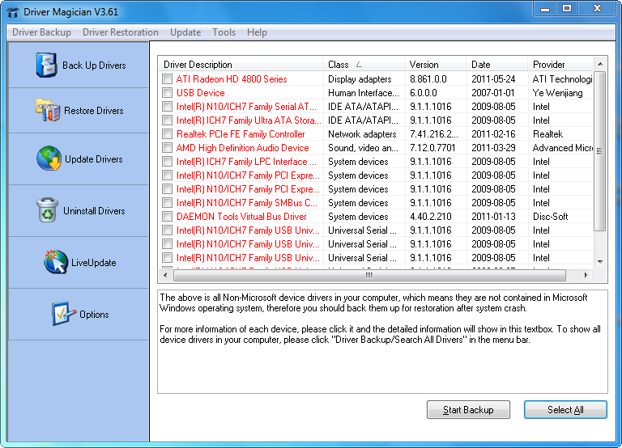Check the ATI Radeon HD 4800 Series box

tap(168, 78)
